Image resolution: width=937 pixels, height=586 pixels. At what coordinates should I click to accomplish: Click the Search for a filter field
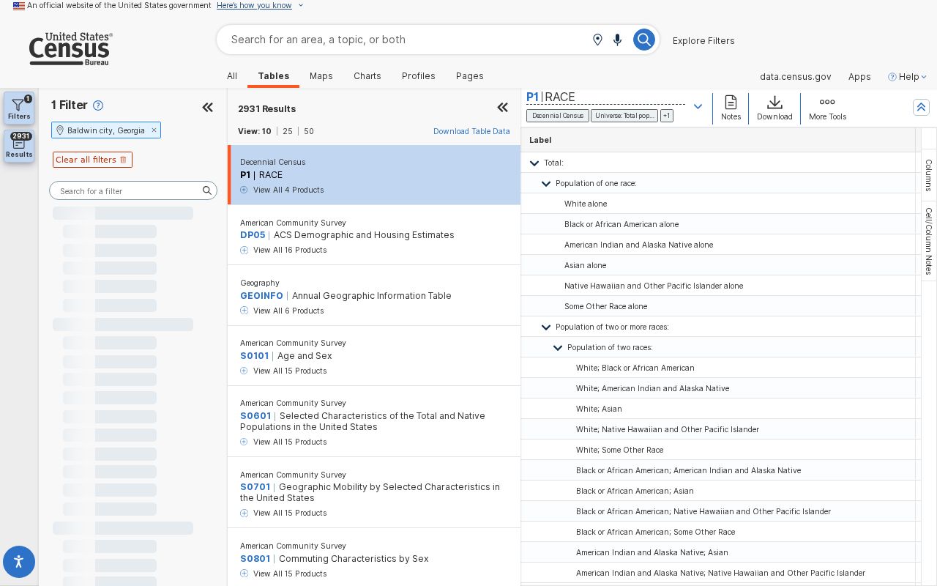133,190
